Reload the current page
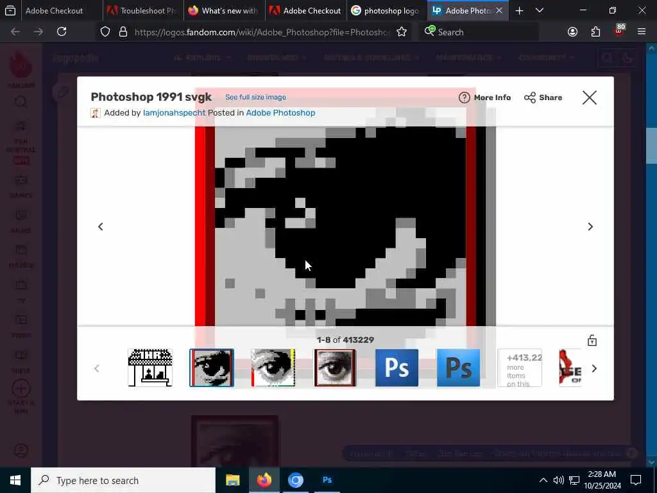Image resolution: width=657 pixels, height=493 pixels. coord(62,31)
